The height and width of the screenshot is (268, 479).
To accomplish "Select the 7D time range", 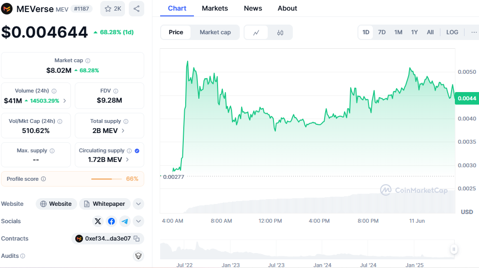I will tap(382, 32).
